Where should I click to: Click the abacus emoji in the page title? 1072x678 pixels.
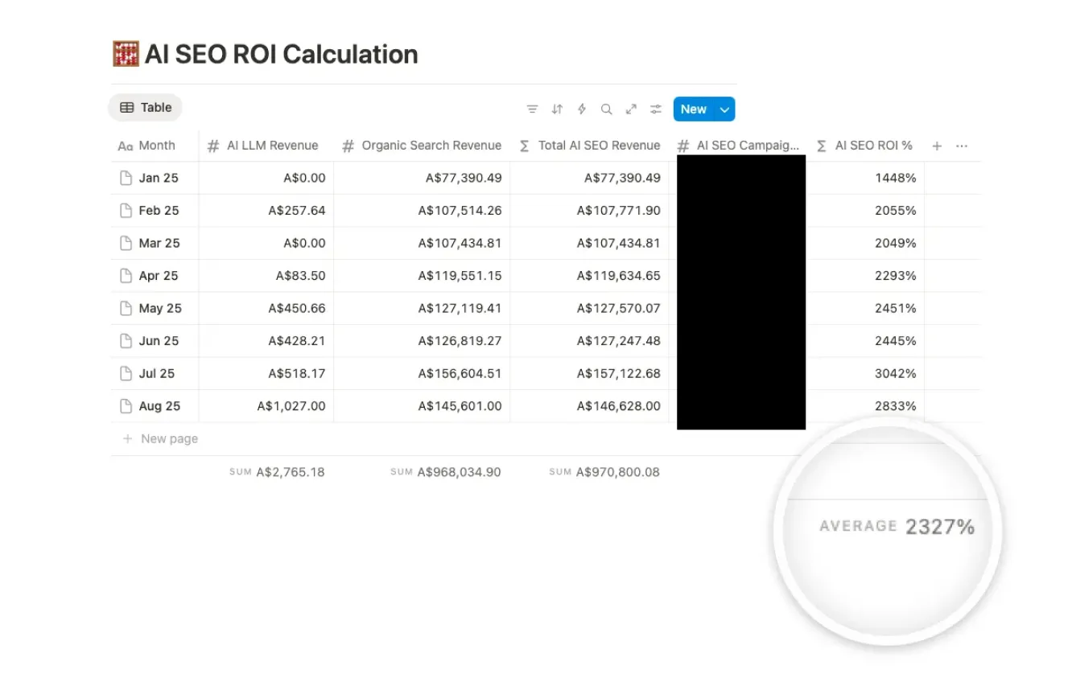(x=126, y=53)
